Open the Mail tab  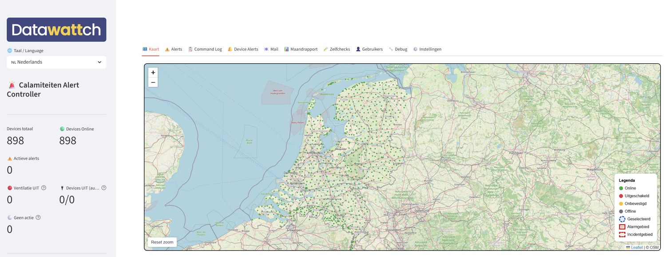(x=271, y=49)
